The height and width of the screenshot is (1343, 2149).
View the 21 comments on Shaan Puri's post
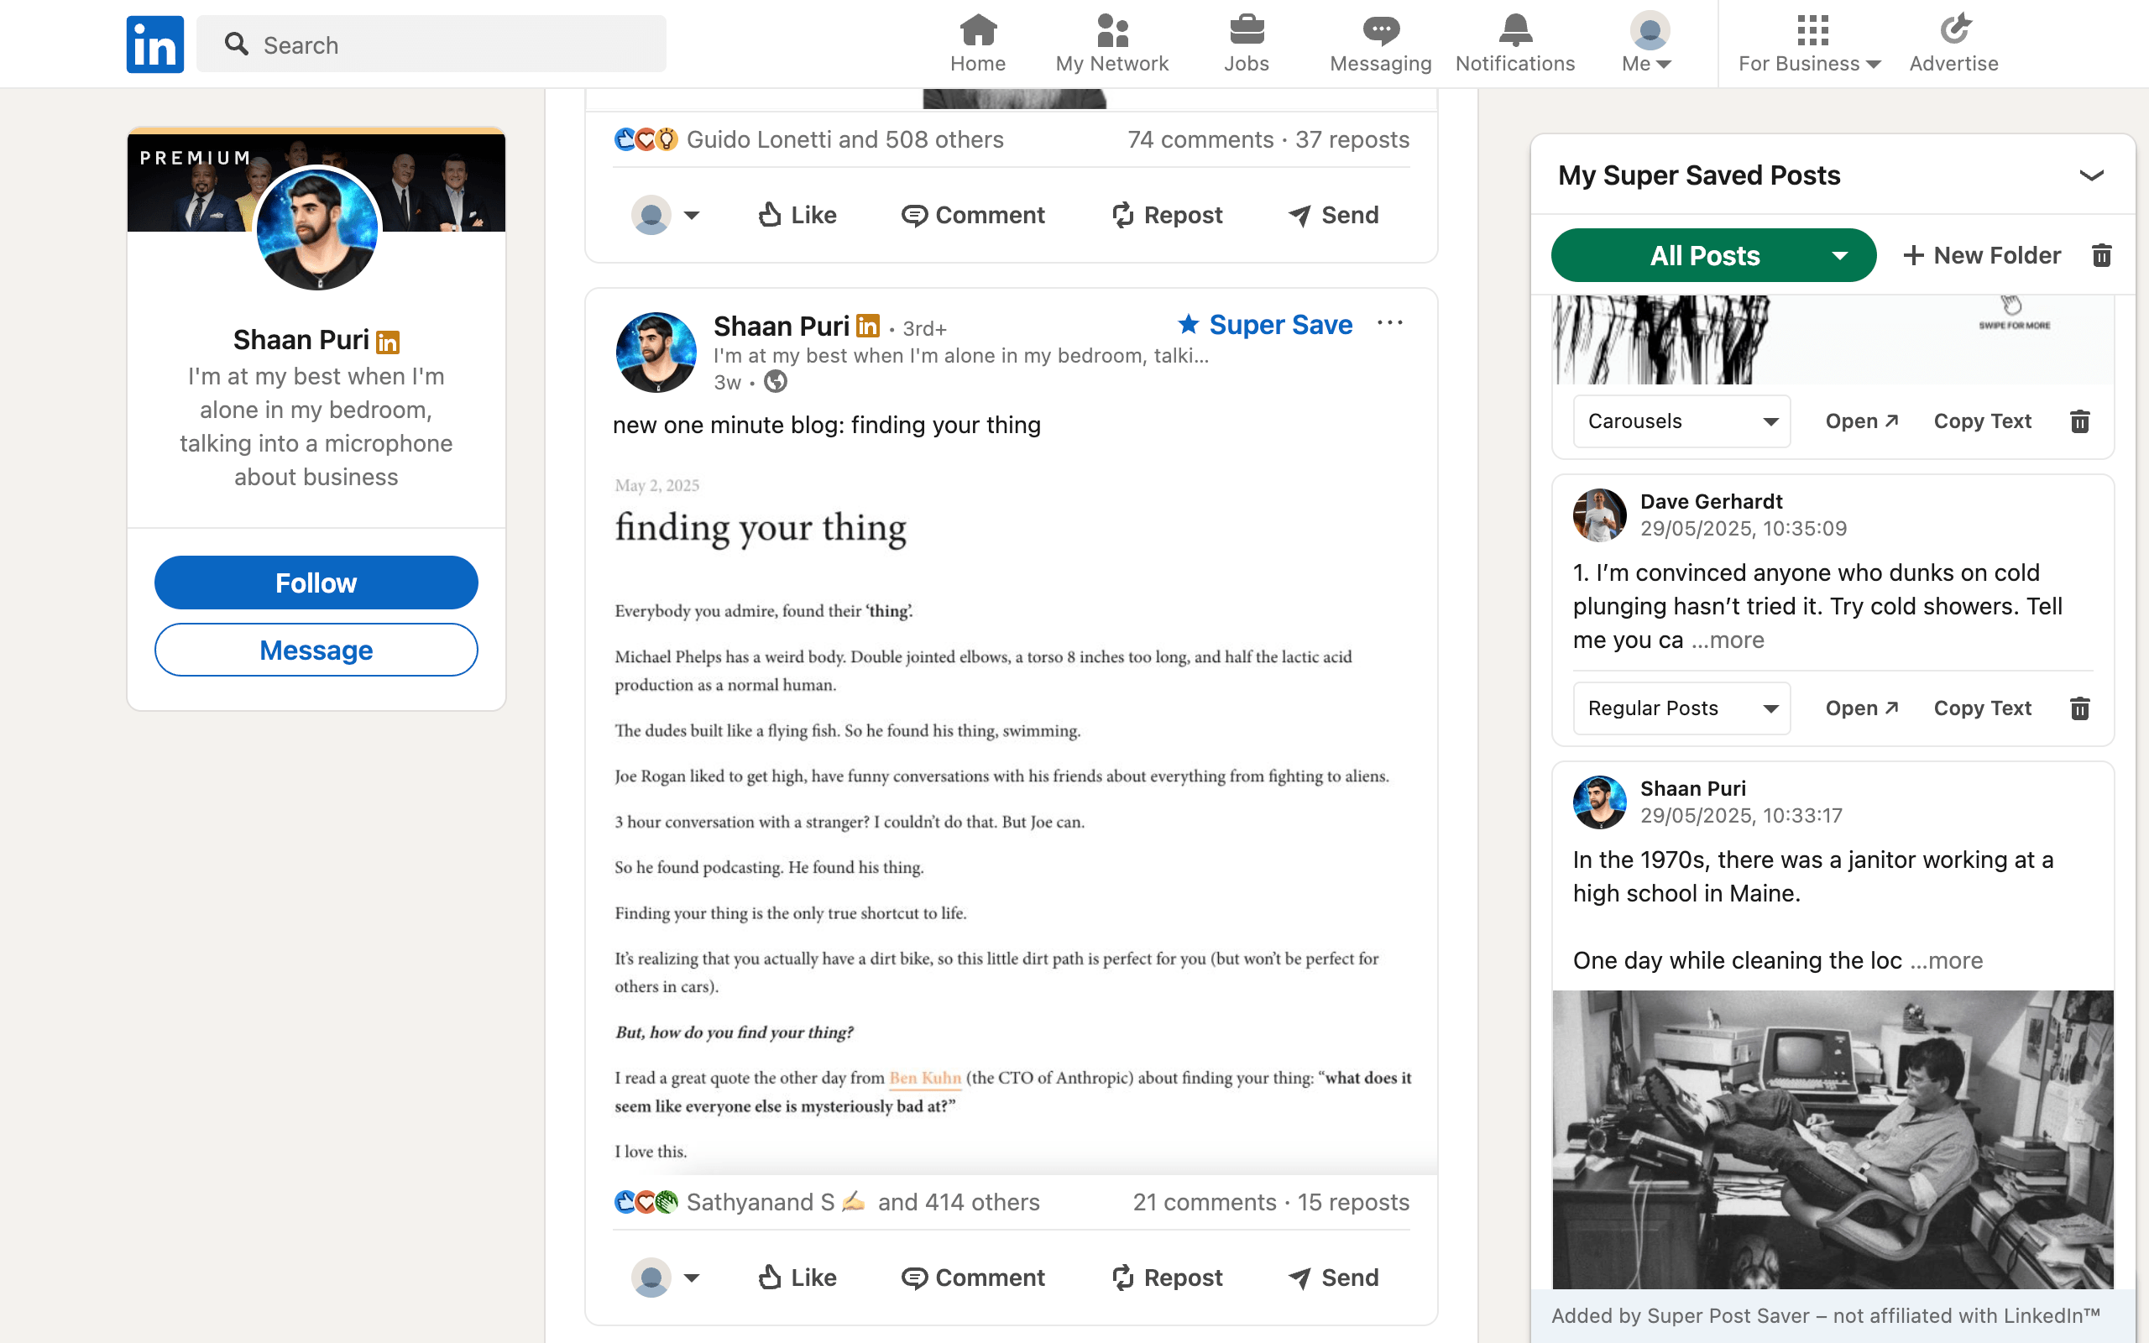point(1204,1202)
